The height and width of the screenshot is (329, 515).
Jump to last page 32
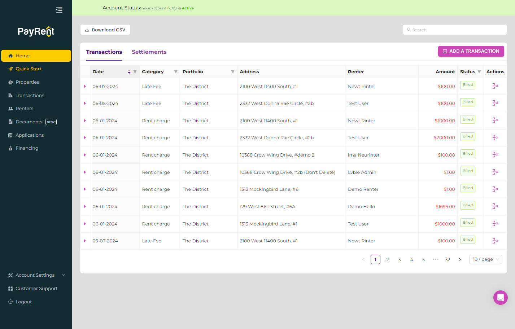pyautogui.click(x=448, y=259)
